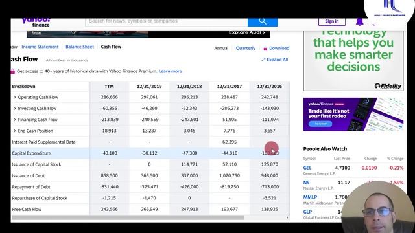Expand the End Cash Position row
Image resolution: width=415 pixels, height=233 pixels.
click(x=14, y=131)
